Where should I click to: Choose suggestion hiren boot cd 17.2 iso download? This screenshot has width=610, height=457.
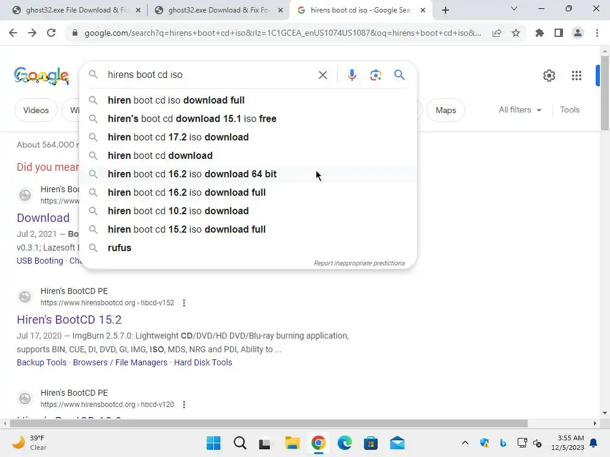248,137
